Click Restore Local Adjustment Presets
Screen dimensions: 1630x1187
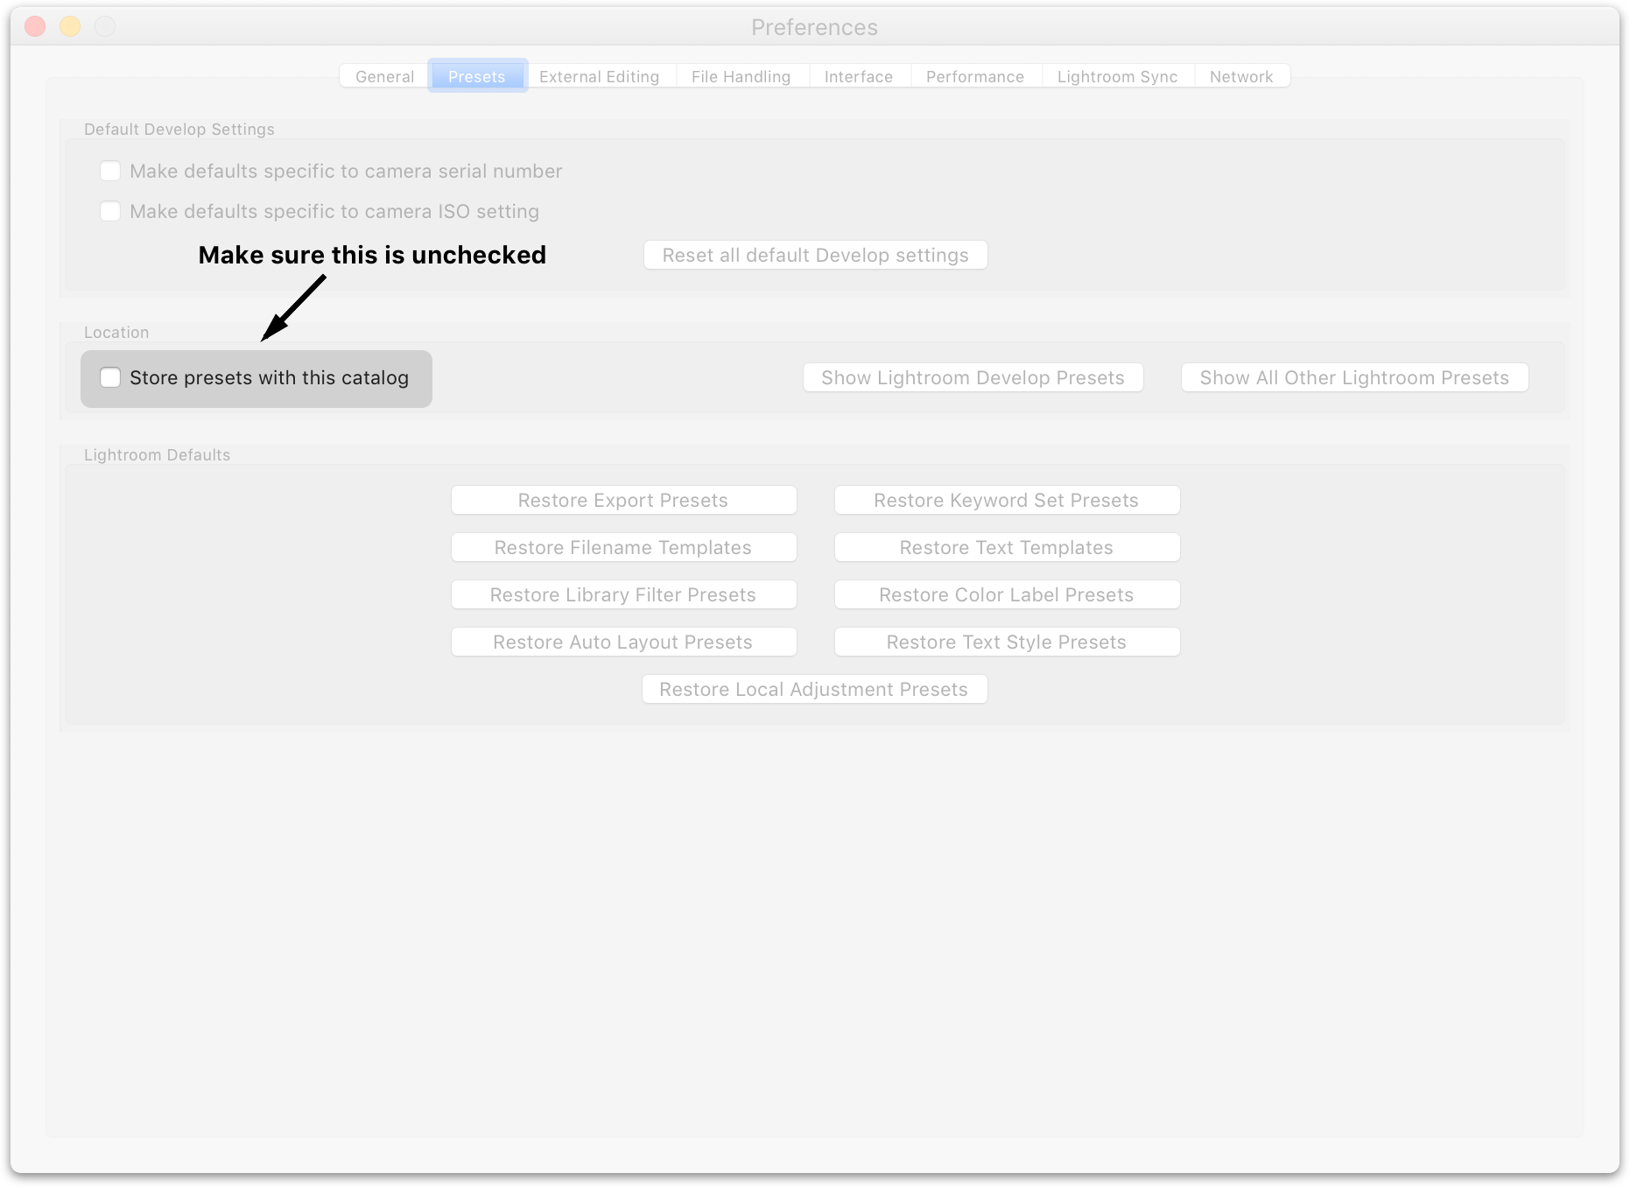point(814,690)
